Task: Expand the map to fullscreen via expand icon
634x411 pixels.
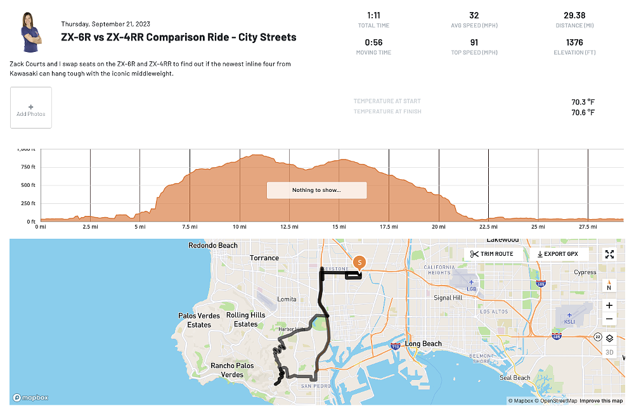Action: coord(609,255)
